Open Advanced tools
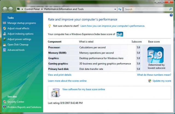Viewport: 175px width, 114px height. pyautogui.click(x=16, y=50)
